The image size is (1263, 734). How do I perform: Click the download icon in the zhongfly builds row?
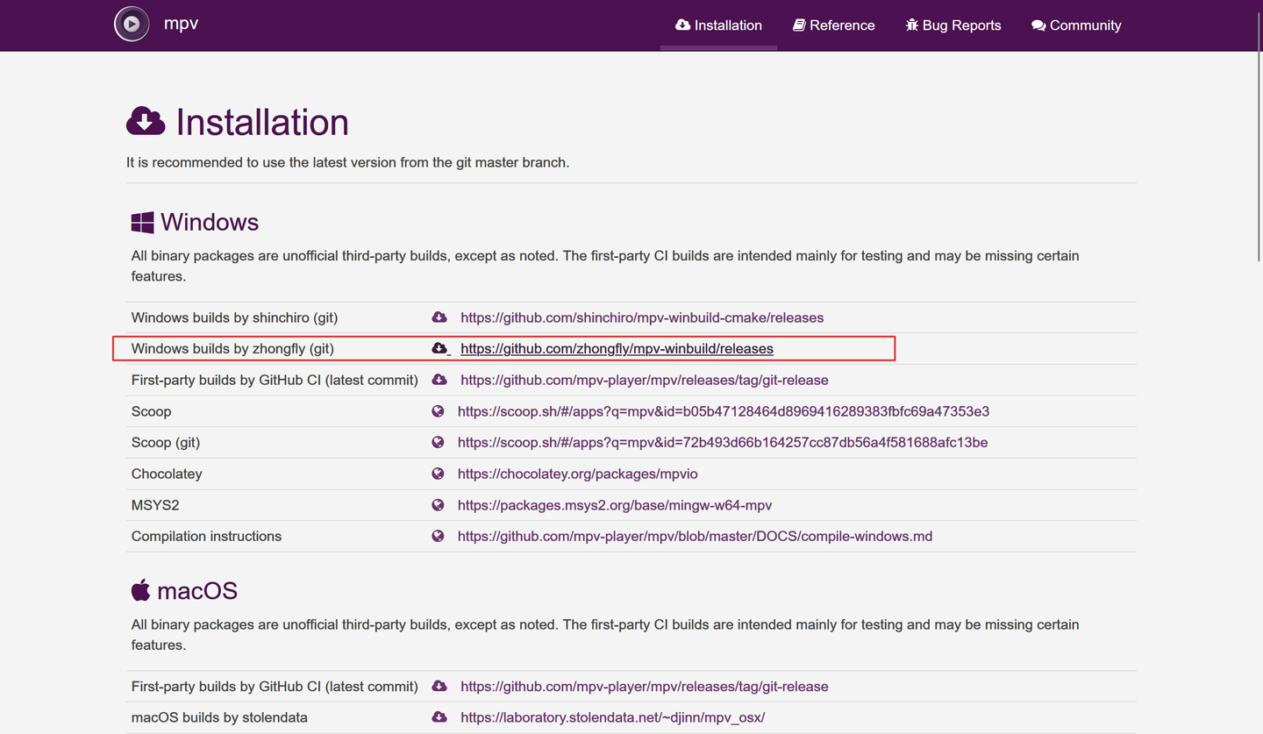click(x=439, y=349)
